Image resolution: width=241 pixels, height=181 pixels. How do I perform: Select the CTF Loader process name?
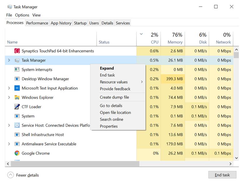pyautogui.click(x=31, y=107)
